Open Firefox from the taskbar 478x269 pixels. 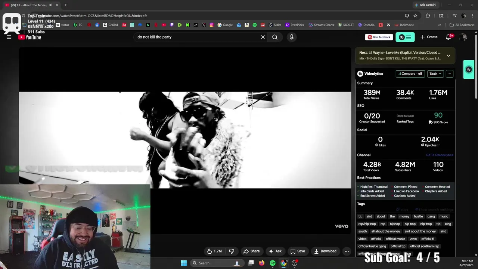(x=261, y=263)
